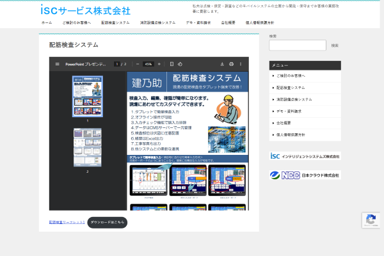Rotate the PDF counterclockwise icon
The width and height of the screenshot is (384, 256).
click(180, 64)
